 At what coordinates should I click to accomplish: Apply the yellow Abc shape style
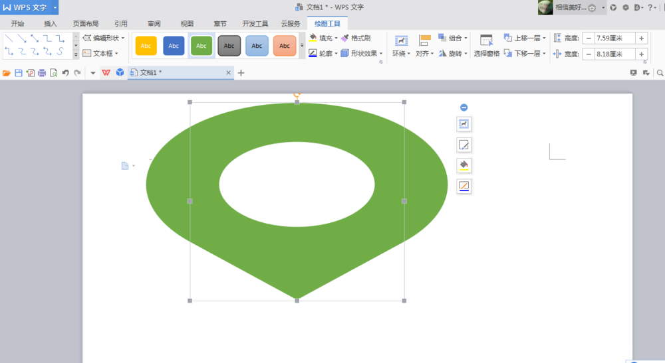pos(146,46)
